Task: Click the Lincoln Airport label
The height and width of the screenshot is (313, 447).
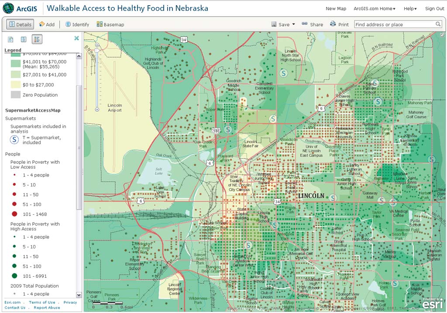Action: pos(115,107)
